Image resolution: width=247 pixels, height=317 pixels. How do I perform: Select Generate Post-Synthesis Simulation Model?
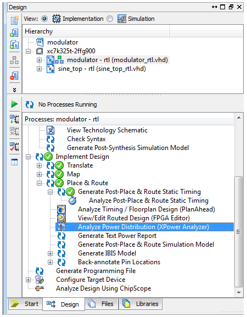(128, 148)
